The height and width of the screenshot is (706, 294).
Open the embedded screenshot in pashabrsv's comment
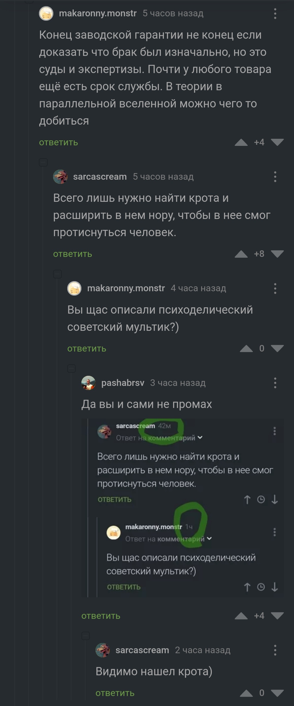(x=182, y=508)
